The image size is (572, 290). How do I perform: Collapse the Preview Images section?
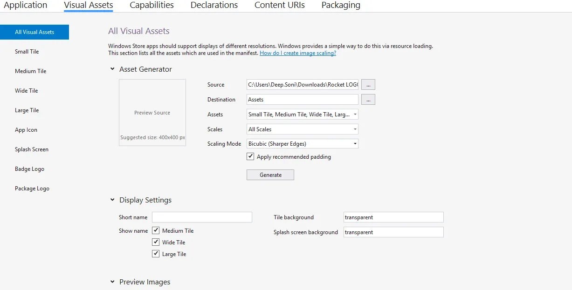point(112,282)
